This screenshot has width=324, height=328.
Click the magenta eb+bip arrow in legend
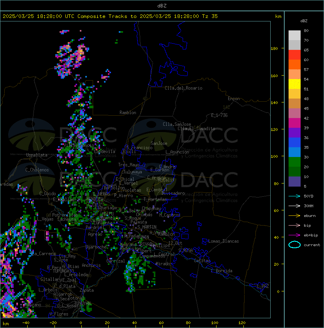(294, 235)
